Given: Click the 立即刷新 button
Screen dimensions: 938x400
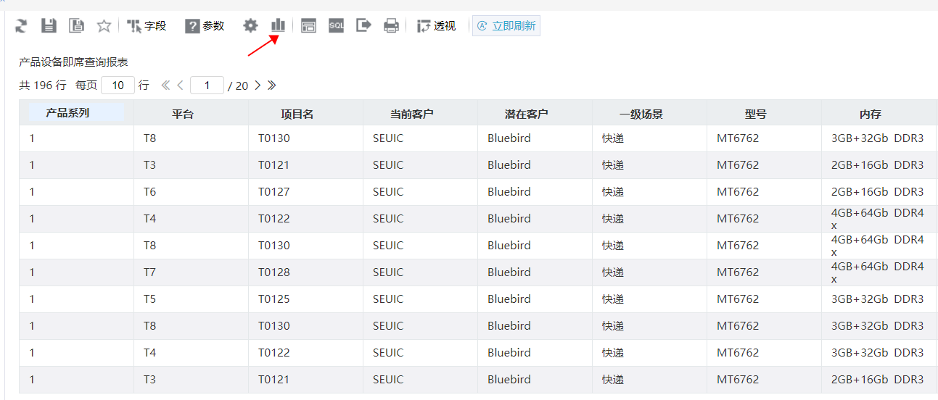Looking at the screenshot, I should 506,26.
